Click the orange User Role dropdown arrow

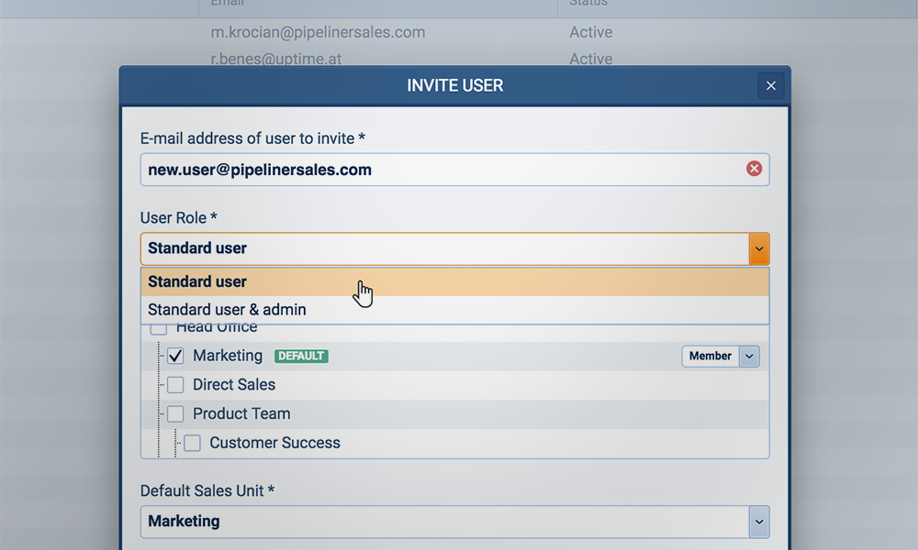[758, 248]
